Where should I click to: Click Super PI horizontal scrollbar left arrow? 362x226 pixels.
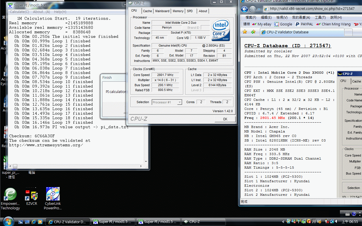point(10,166)
